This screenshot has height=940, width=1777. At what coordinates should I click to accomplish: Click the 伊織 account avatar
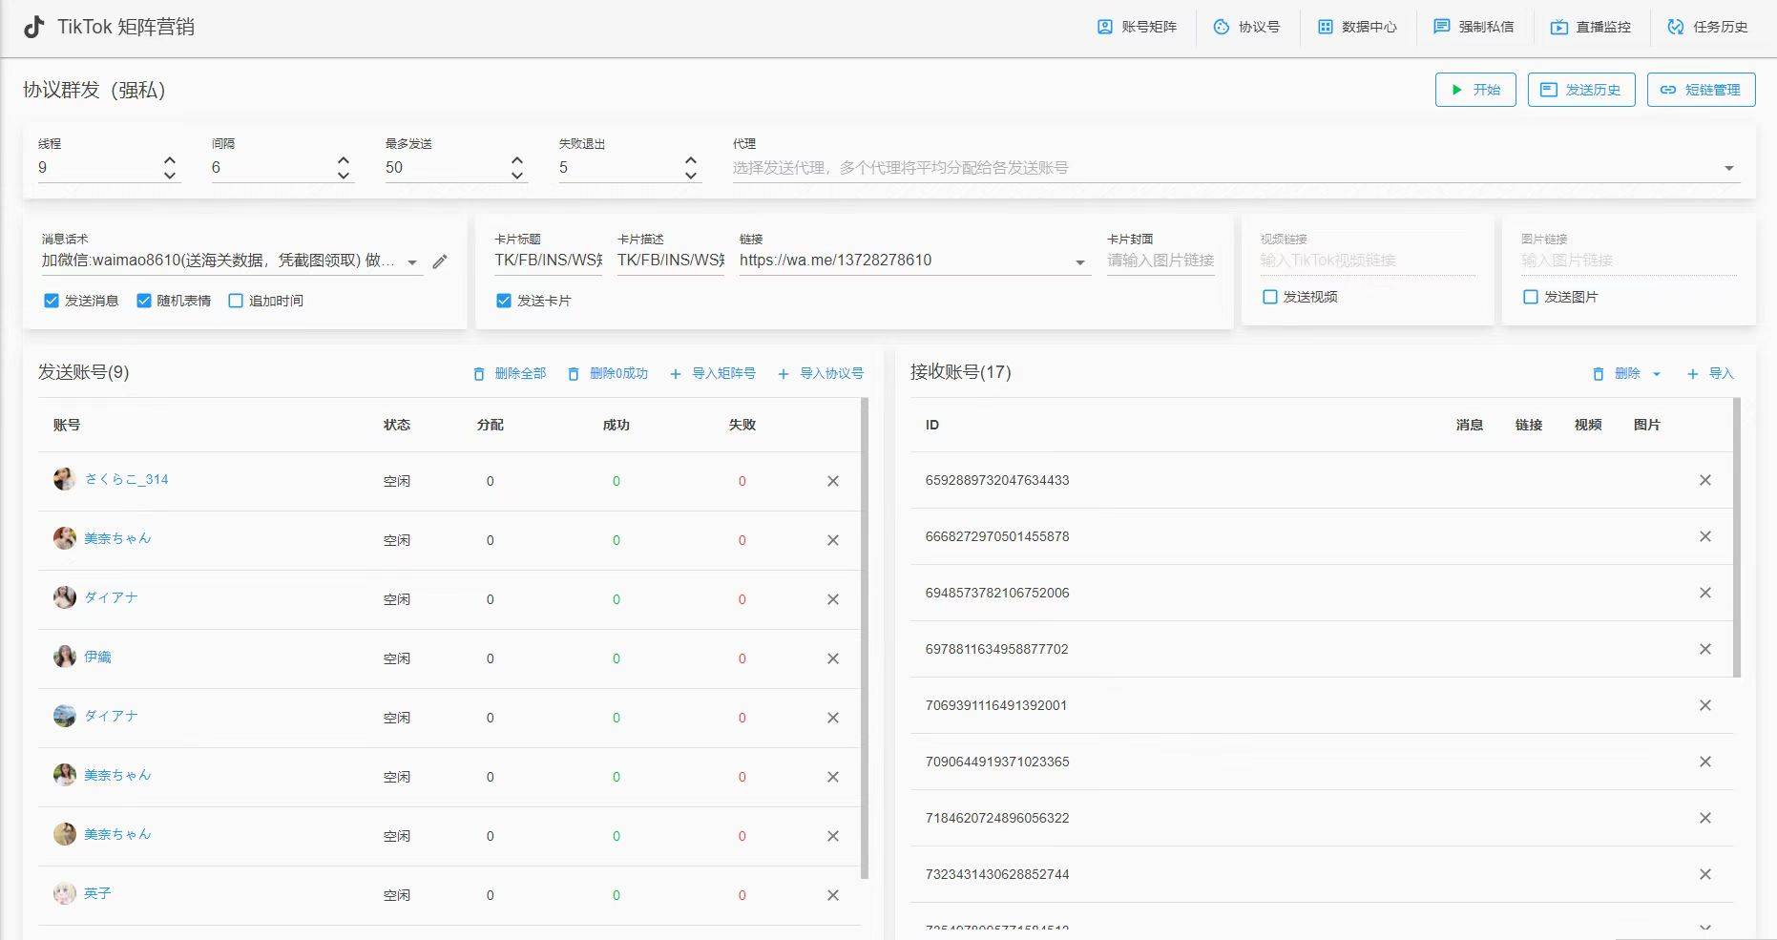coord(65,657)
